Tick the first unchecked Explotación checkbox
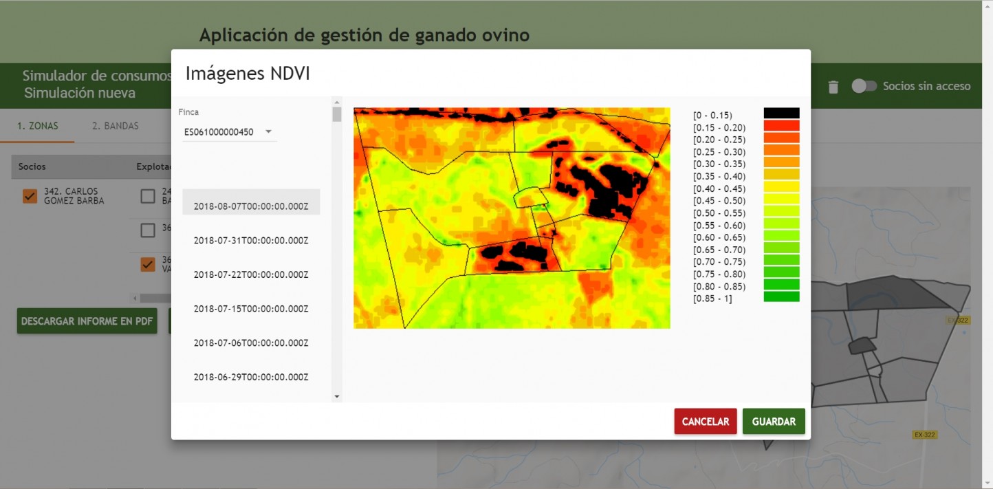The width and height of the screenshot is (993, 489). [148, 197]
